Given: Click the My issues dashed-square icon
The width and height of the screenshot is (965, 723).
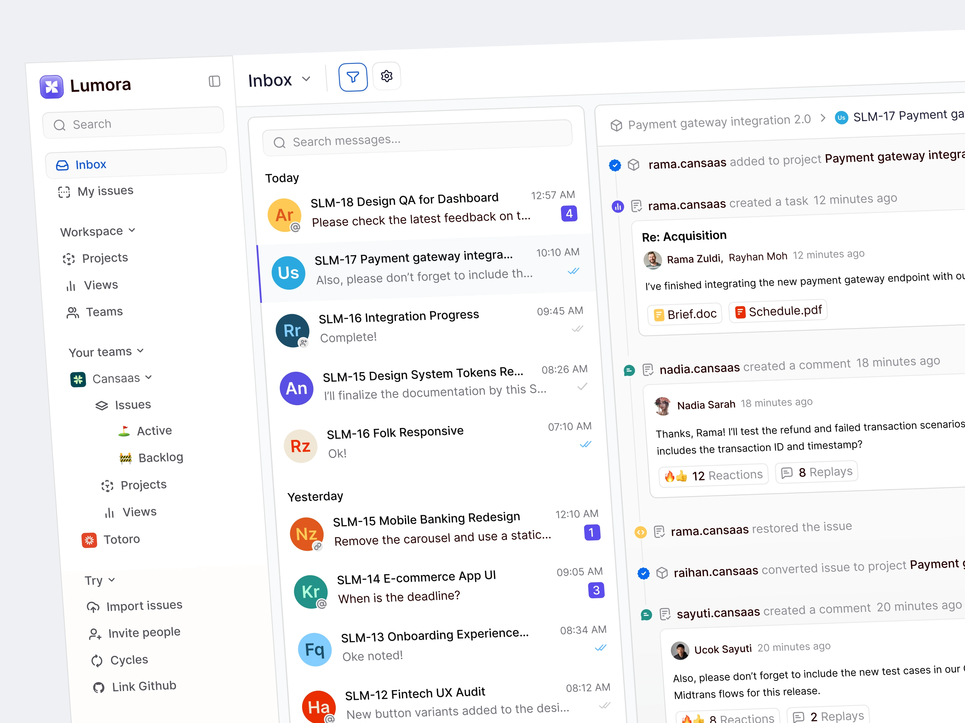Looking at the screenshot, I should coord(64,192).
